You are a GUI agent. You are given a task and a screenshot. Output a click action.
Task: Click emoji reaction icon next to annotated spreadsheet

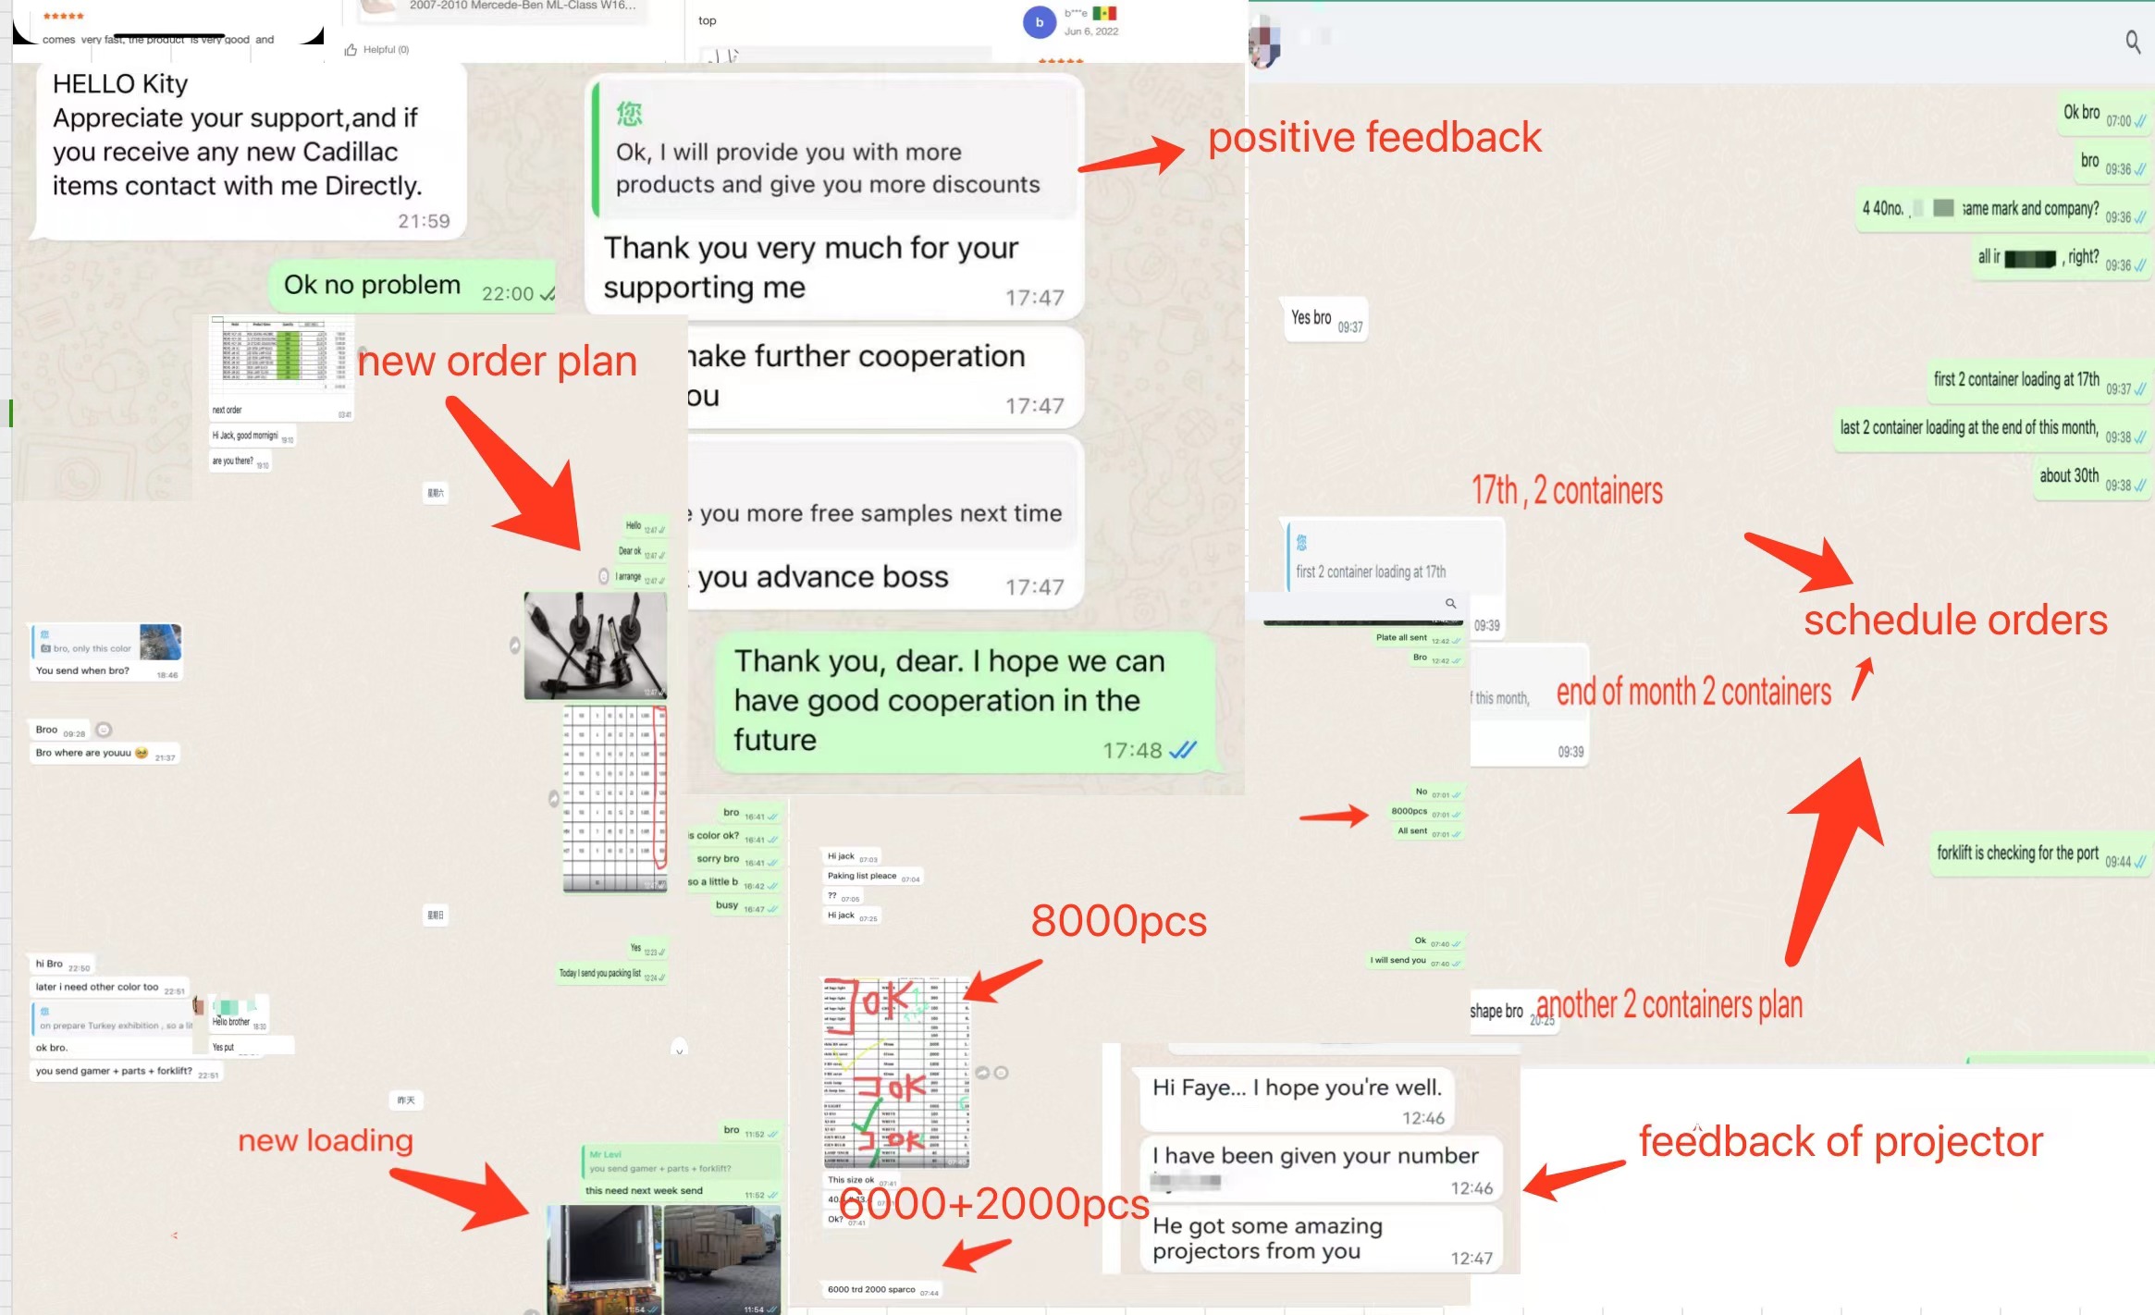click(x=1001, y=1073)
